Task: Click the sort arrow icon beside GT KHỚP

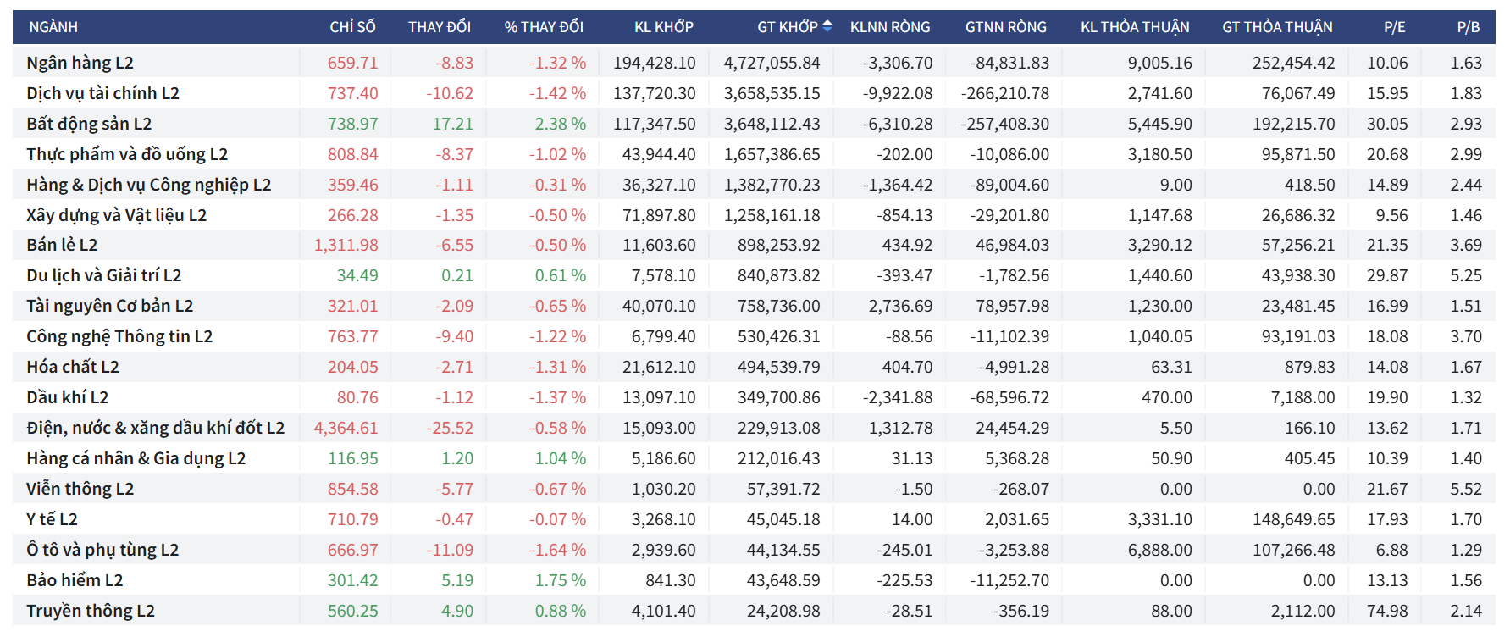Action: pos(827,26)
